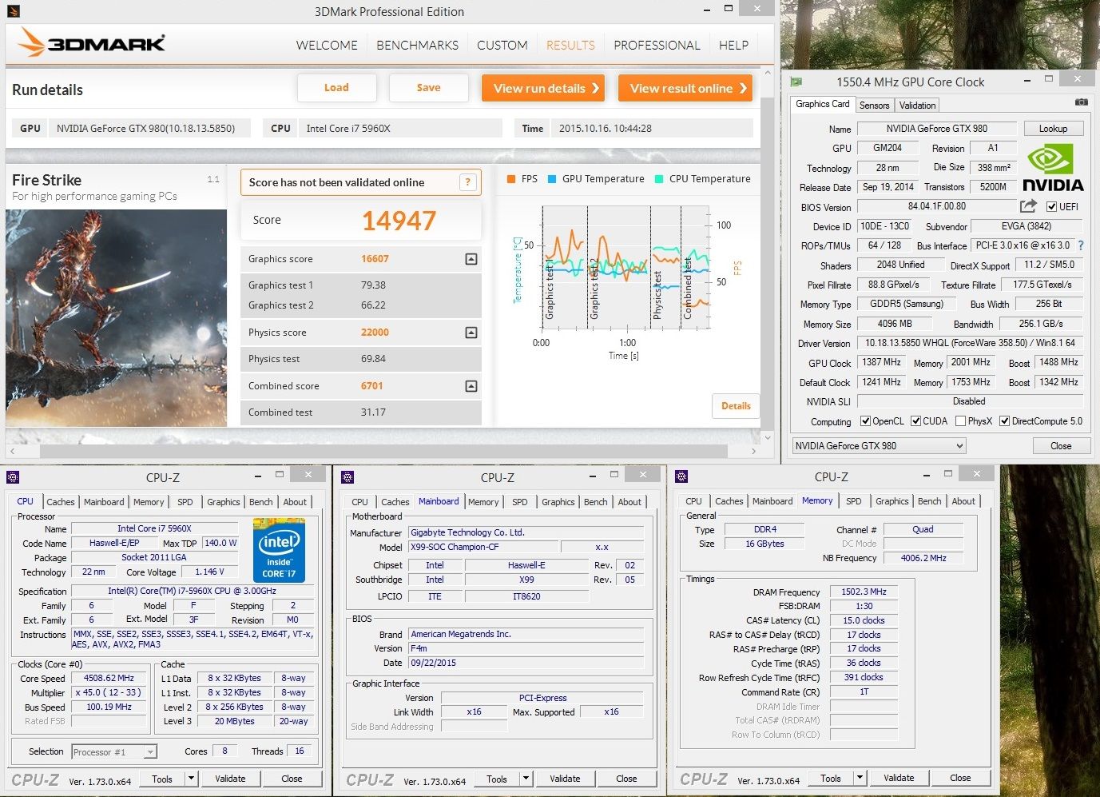Open the HELP tab in 3DMark
This screenshot has width=1100, height=797.
pos(733,45)
